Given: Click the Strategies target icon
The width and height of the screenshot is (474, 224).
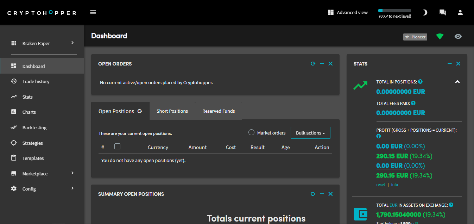Looking at the screenshot, I should [14, 143].
